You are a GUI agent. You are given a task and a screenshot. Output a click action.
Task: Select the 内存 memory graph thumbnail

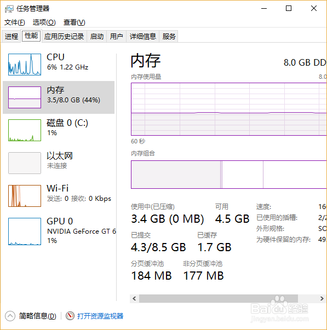pos(25,97)
